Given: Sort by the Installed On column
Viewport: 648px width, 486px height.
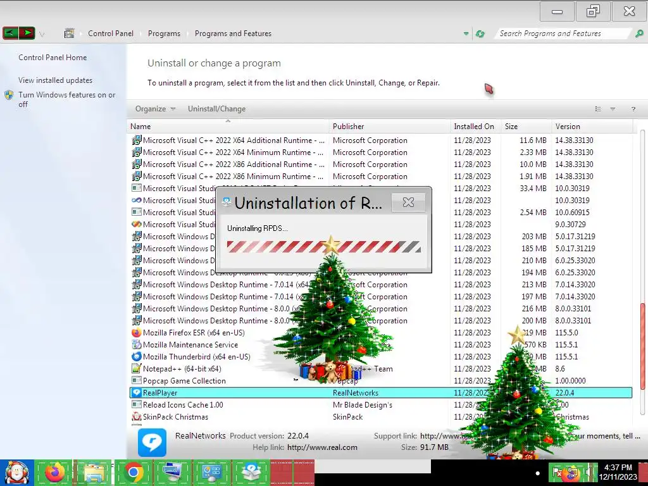Looking at the screenshot, I should (476, 127).
